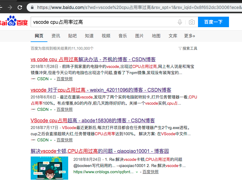Click the 百度一下 search button

pos(213,22)
